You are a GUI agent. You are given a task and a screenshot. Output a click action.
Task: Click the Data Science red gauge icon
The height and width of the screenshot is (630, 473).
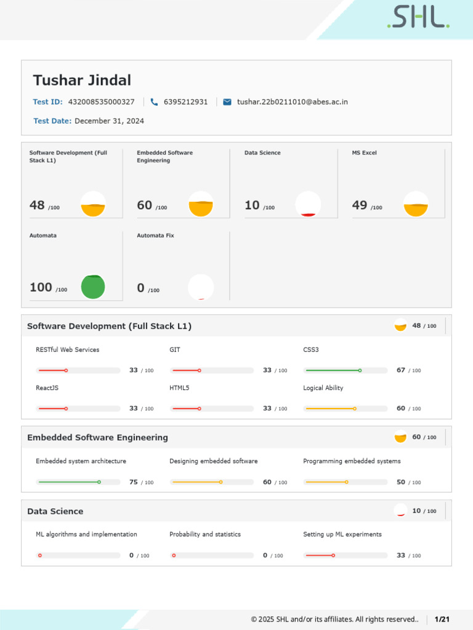coord(308,204)
